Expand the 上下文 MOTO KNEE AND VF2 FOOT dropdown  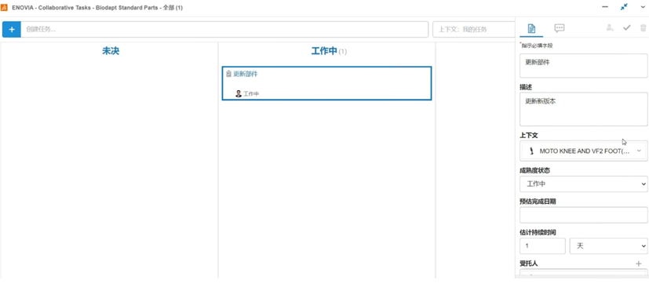584,151
